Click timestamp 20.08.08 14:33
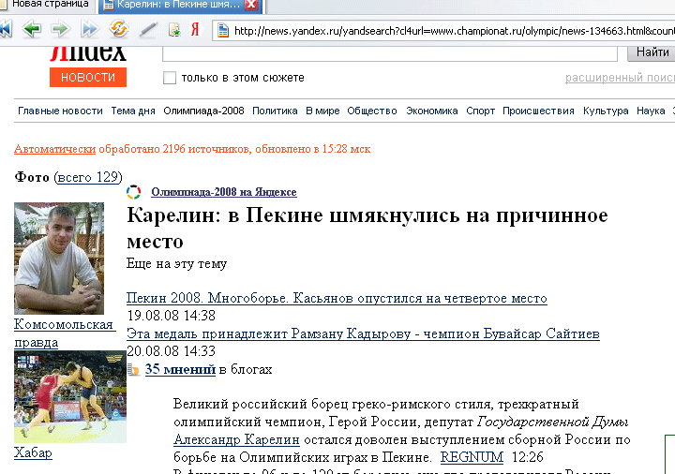 (x=171, y=351)
